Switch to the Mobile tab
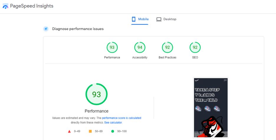 (140, 19)
